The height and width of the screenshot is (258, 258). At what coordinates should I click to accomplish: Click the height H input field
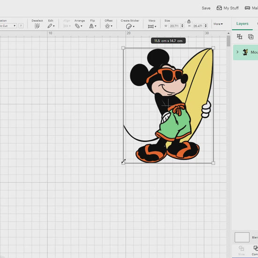tap(198, 26)
